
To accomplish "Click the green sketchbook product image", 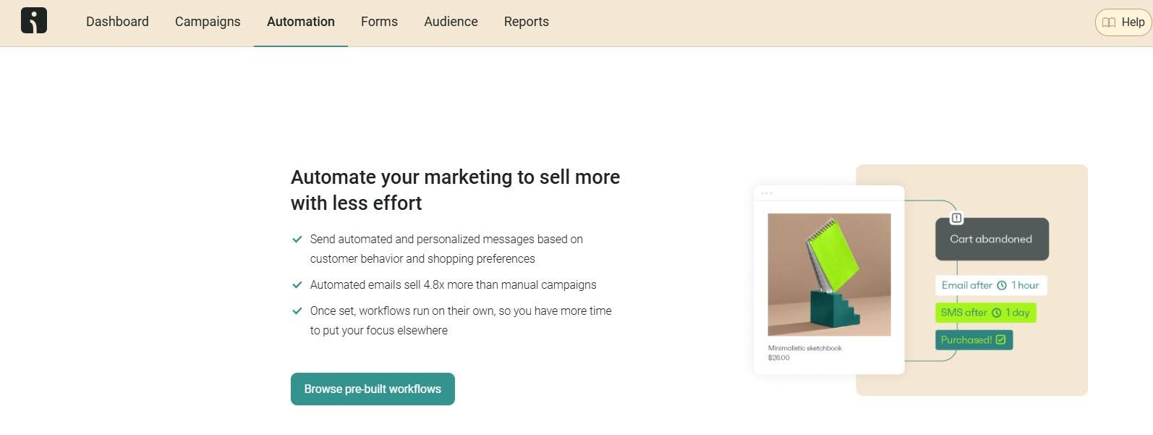I will coord(829,274).
